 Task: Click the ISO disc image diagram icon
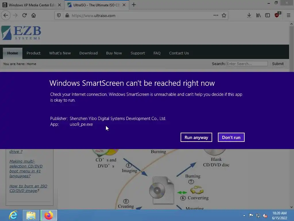162,190
